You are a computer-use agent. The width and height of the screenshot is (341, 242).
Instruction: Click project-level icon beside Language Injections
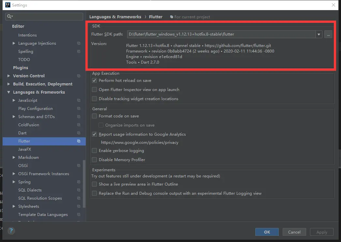[x=79, y=43]
